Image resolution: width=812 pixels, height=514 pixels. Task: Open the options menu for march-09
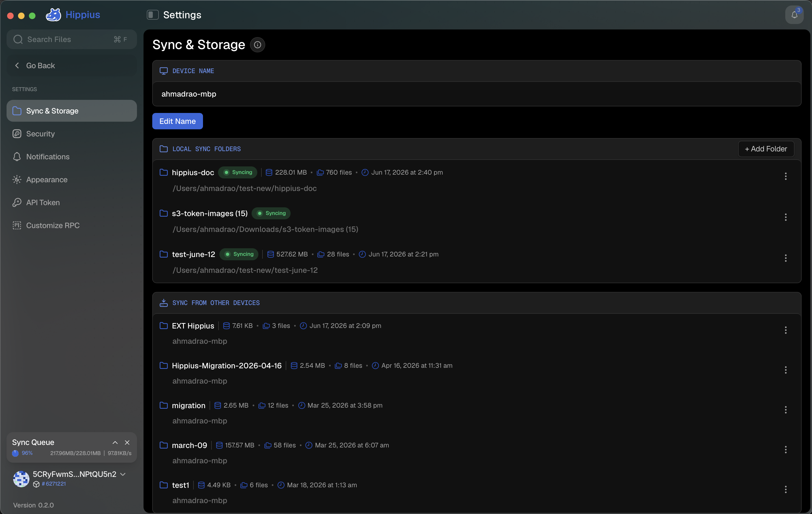(x=785, y=450)
